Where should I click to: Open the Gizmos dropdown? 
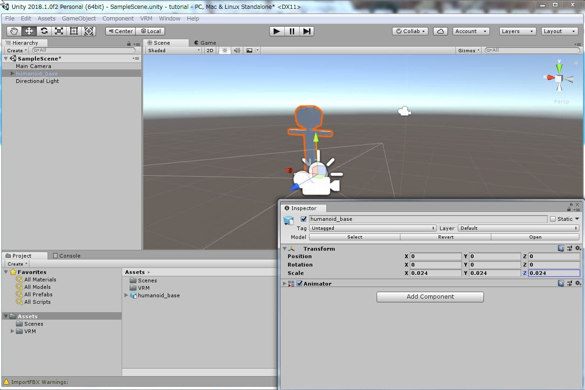pyautogui.click(x=468, y=50)
